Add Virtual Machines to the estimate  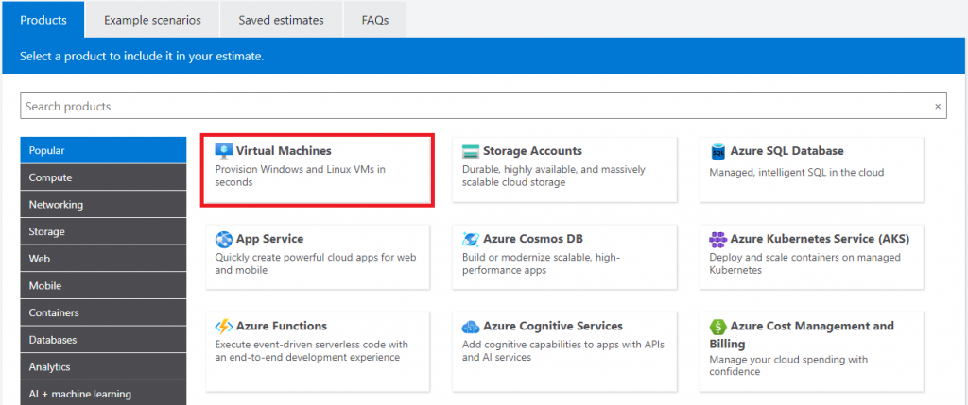point(317,169)
